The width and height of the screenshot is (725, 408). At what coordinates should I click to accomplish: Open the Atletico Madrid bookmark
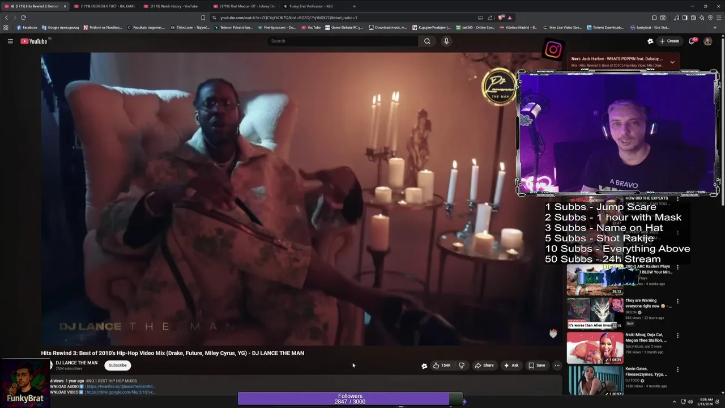518,27
